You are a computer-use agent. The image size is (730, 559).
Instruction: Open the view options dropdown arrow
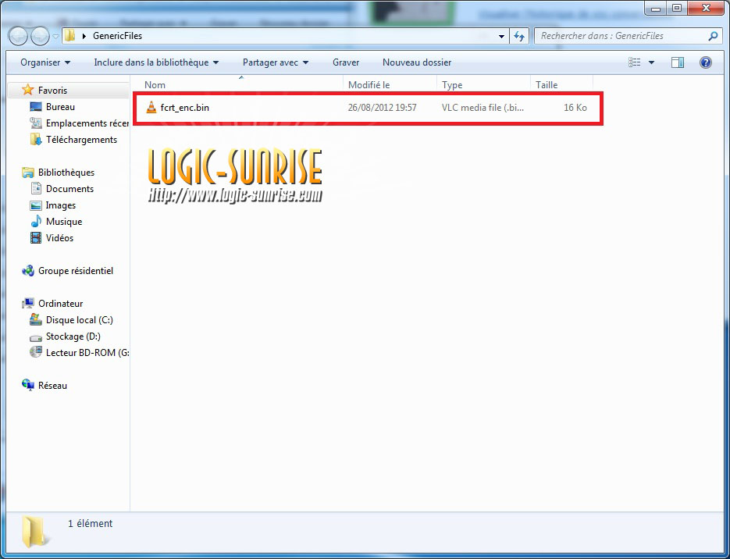[651, 62]
